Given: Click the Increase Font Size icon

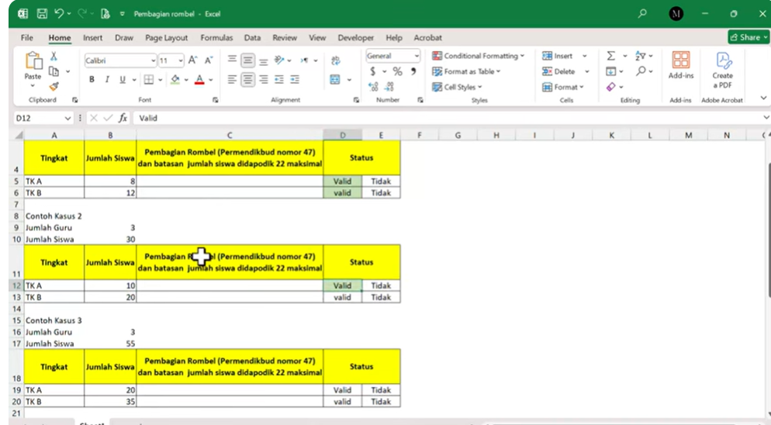Looking at the screenshot, I should point(193,60).
